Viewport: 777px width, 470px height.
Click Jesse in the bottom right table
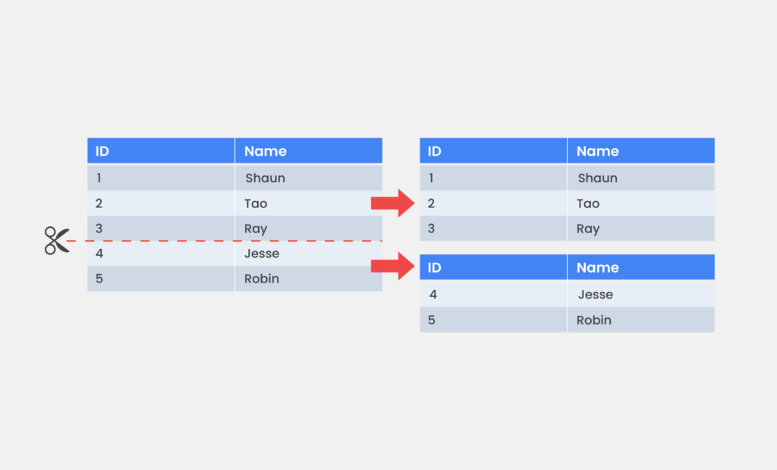(x=641, y=294)
